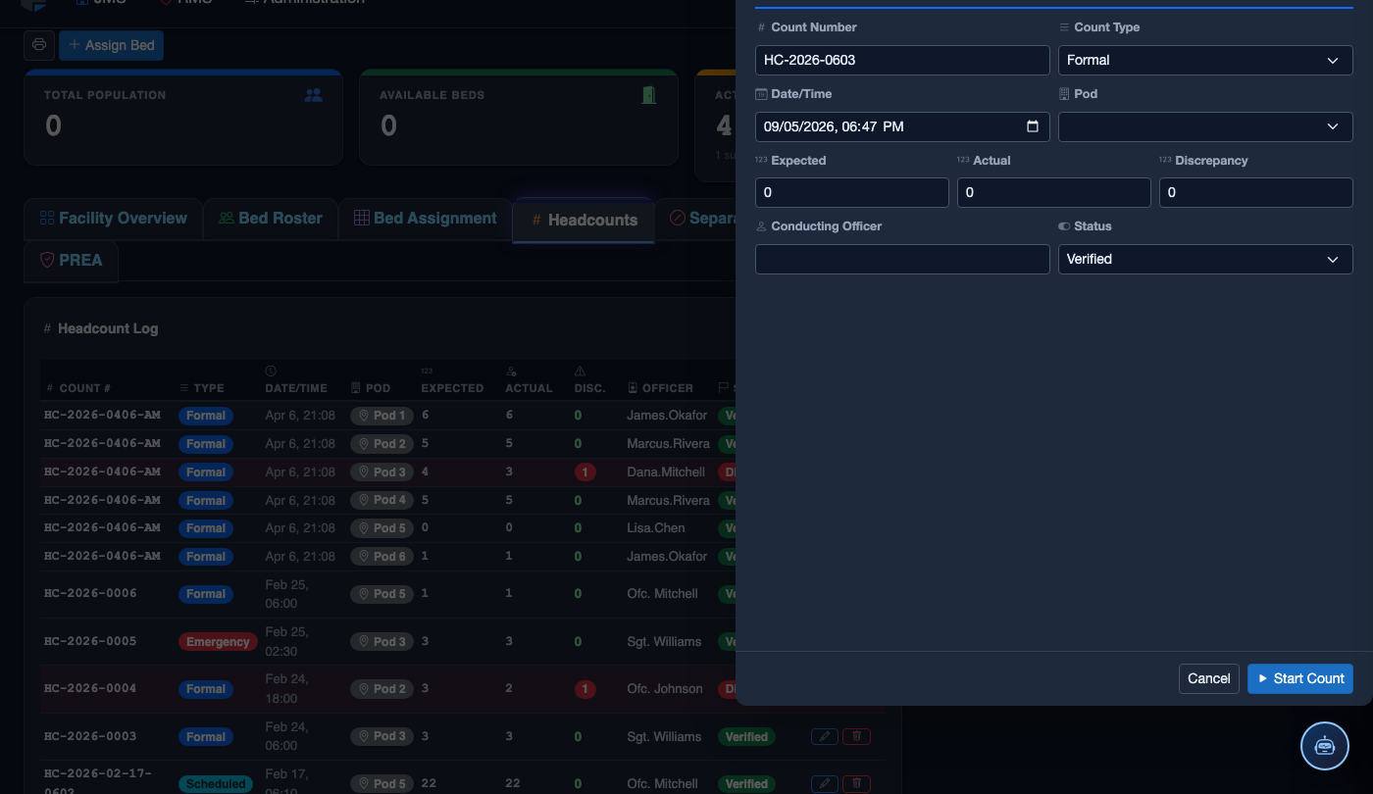Click the print icon beside Assign Bed

pos(39,45)
